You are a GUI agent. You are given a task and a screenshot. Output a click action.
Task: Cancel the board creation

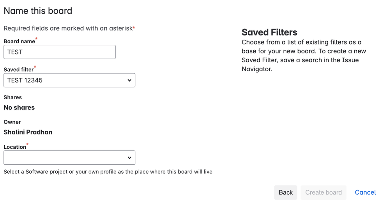[365, 192]
